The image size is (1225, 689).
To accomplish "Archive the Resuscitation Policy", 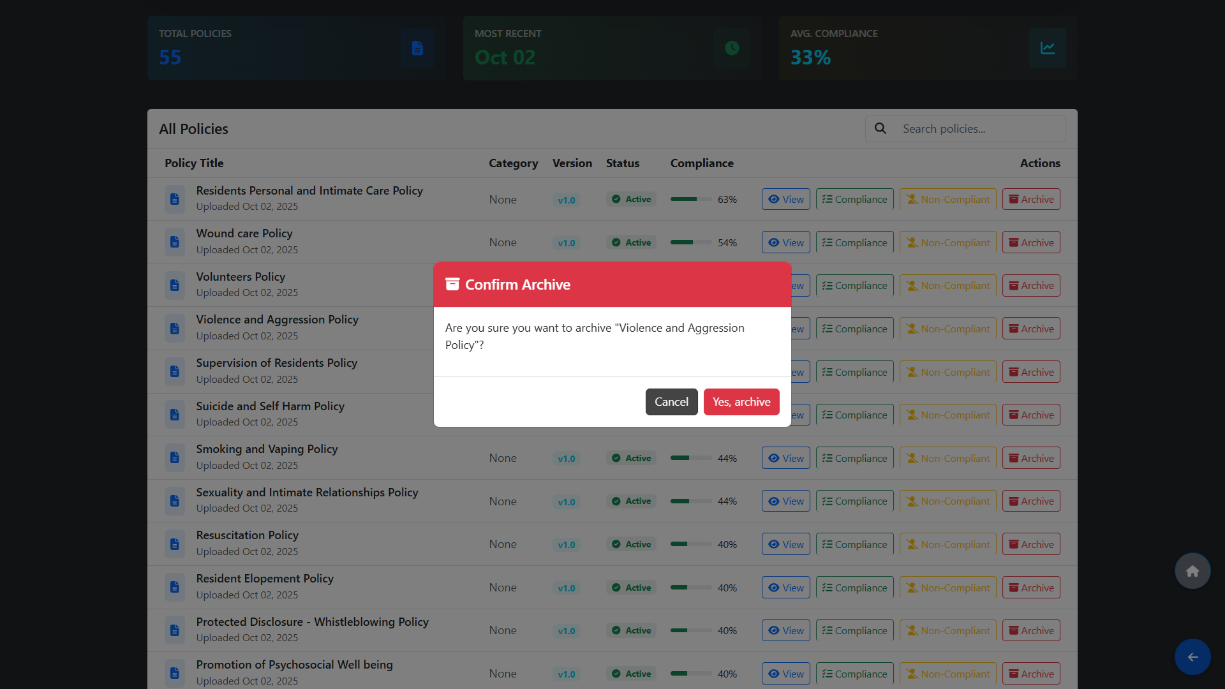I will coord(1031,544).
